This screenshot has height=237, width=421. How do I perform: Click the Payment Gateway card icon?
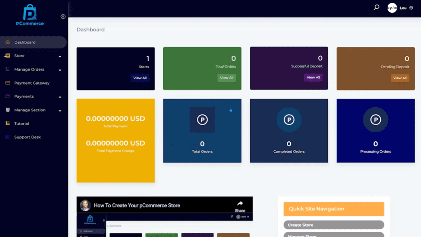[x=8, y=83]
